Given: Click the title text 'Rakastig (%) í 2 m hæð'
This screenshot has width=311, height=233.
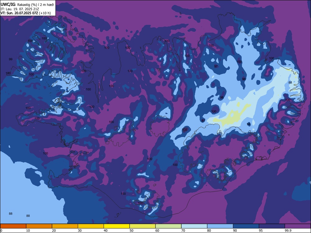Looking at the screenshot, I should tap(35, 5).
